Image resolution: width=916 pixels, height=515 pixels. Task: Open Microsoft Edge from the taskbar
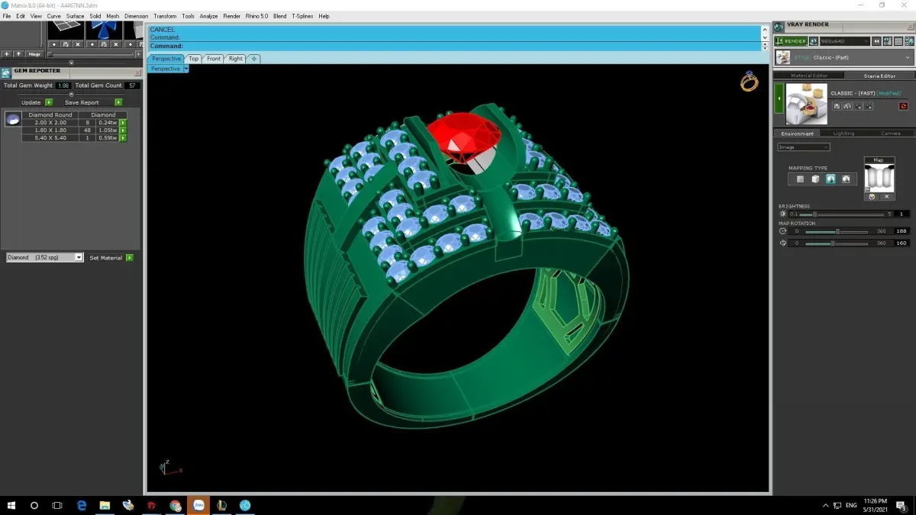click(82, 505)
